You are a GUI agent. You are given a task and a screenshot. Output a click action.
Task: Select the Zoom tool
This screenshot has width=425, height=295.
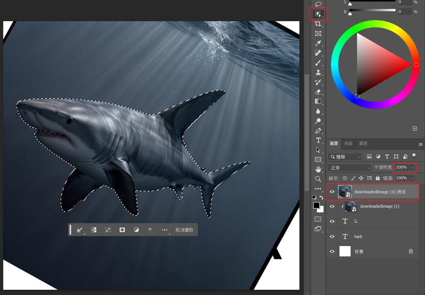click(x=318, y=179)
